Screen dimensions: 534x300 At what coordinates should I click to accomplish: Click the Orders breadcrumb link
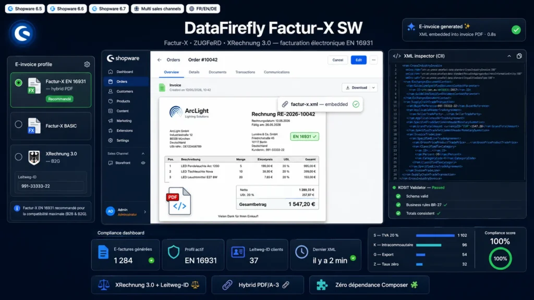click(173, 60)
